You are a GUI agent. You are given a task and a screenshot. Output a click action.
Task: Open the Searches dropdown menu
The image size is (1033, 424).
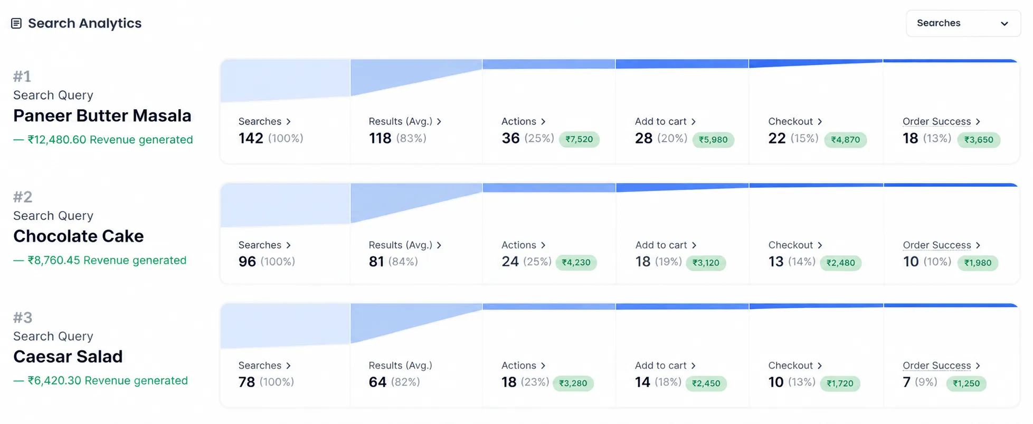[x=963, y=23]
